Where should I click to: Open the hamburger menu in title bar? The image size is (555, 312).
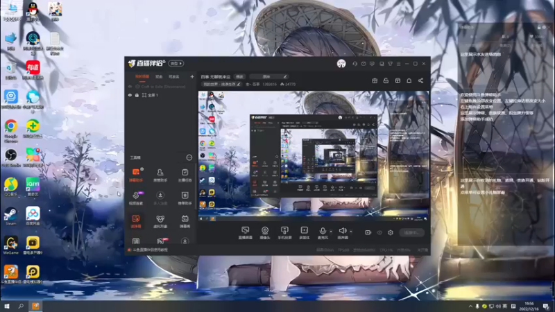398,64
